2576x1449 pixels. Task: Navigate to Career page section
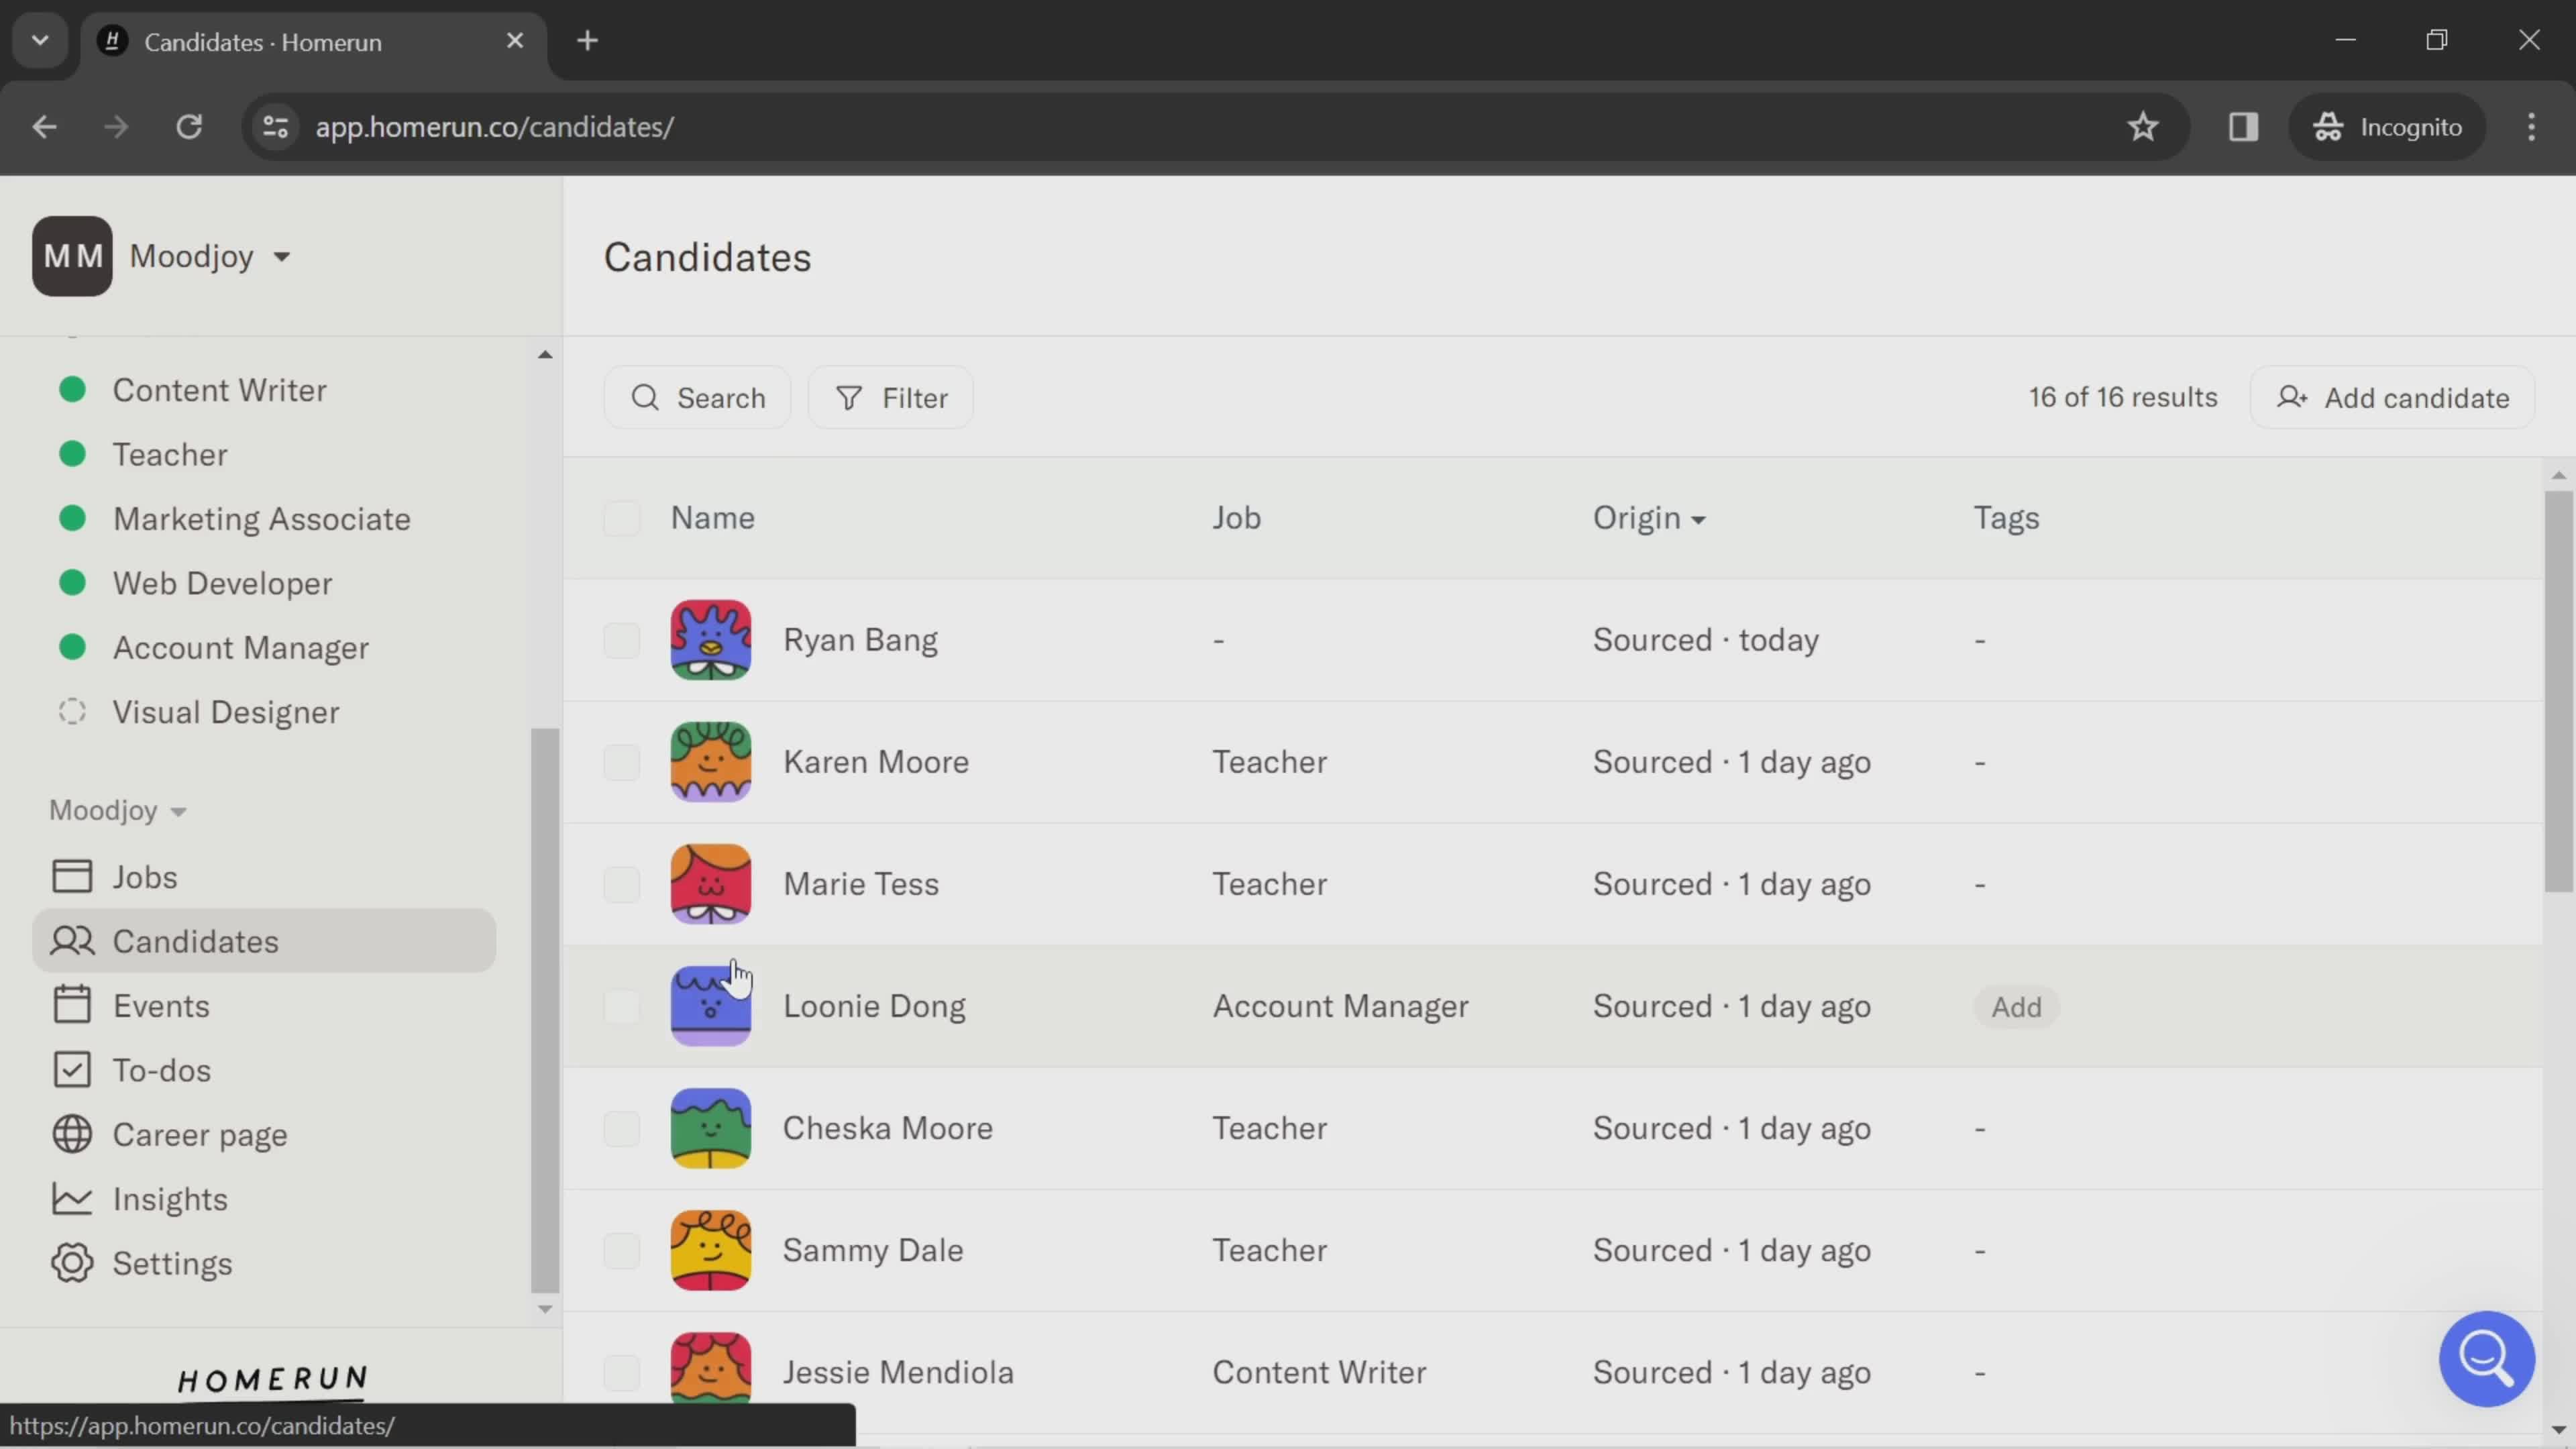click(200, 1134)
